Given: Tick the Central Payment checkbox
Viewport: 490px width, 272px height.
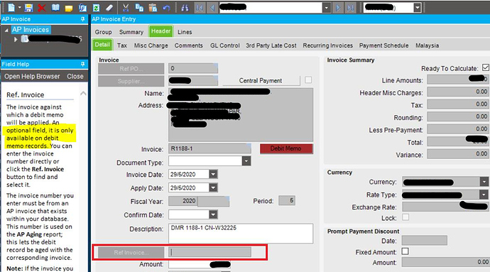Looking at the screenshot, I should tap(308, 80).
